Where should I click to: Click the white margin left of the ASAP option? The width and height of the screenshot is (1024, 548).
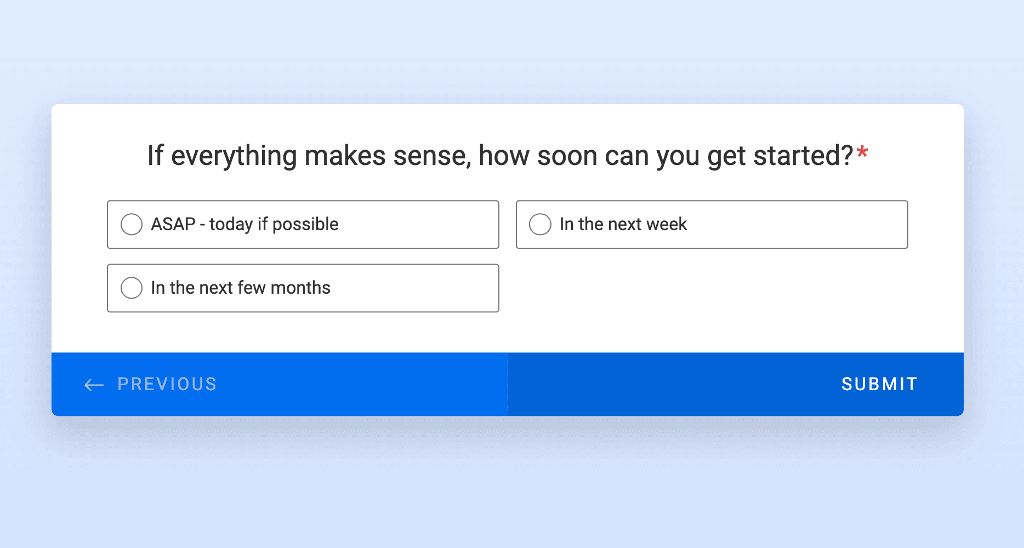79,224
